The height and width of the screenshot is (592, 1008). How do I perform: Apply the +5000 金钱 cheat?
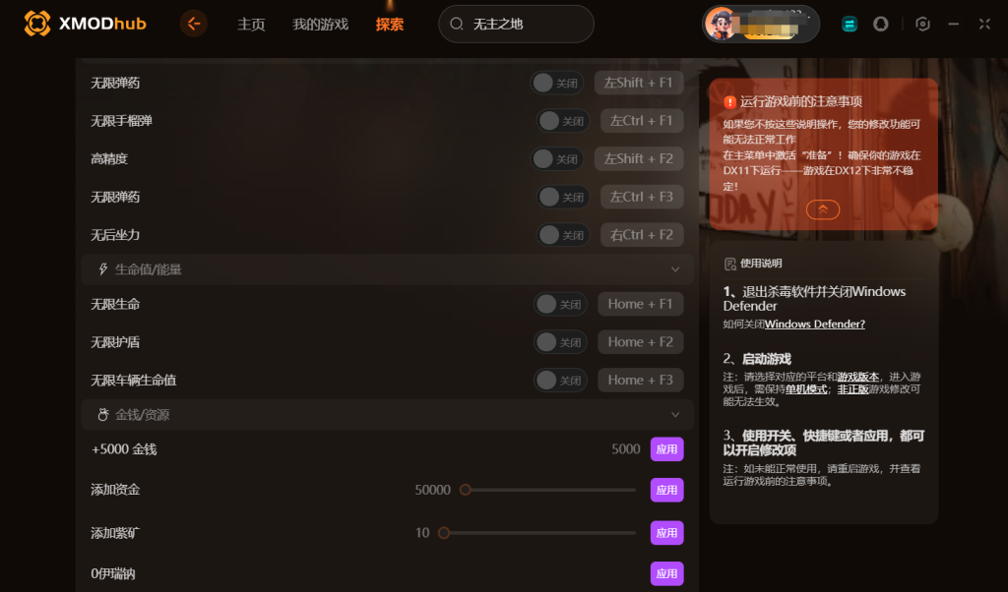pos(666,449)
